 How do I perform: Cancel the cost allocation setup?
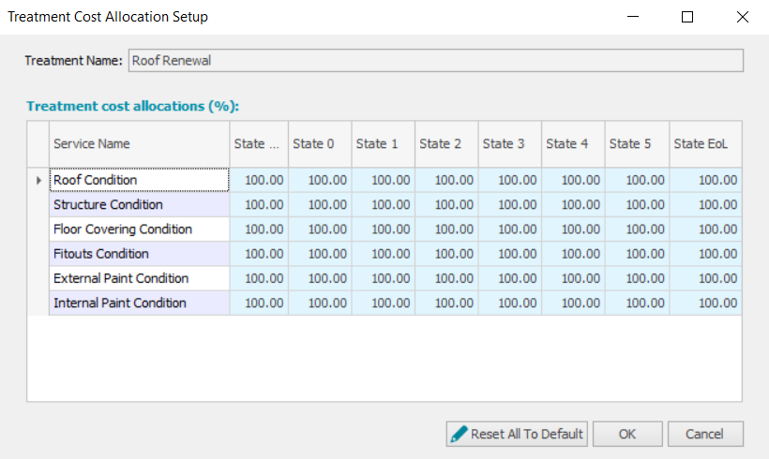(705, 434)
